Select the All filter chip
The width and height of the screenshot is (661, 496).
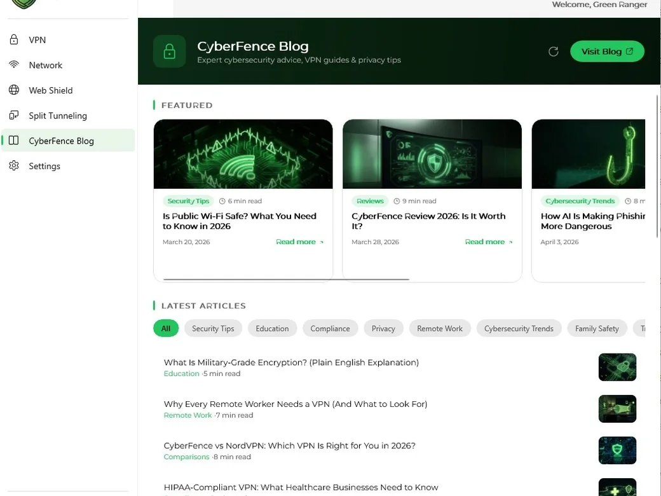166,329
